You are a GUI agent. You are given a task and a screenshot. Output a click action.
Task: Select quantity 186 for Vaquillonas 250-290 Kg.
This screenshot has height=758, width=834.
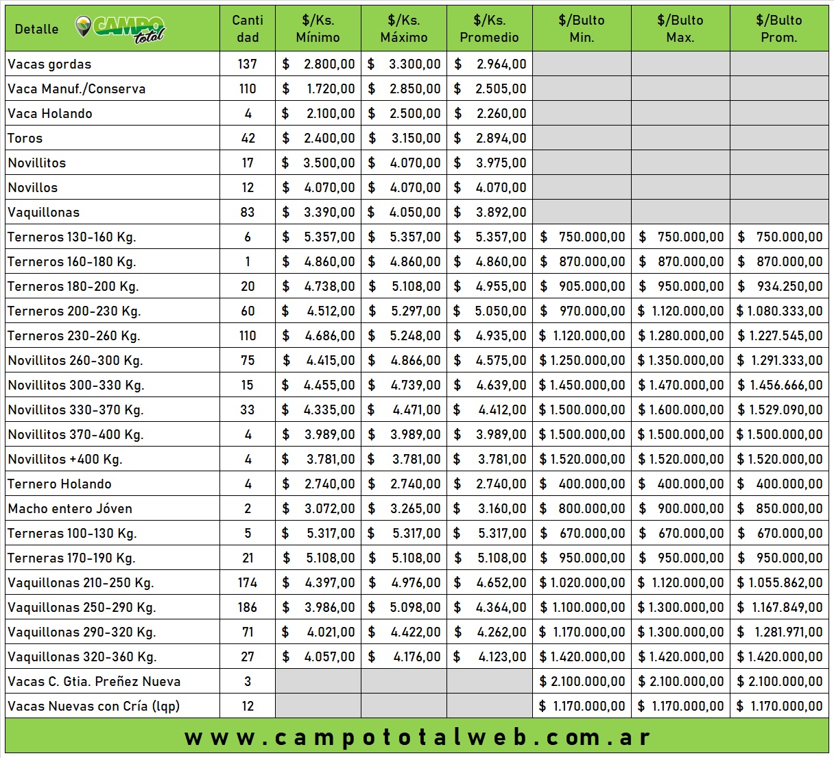pos(248,608)
